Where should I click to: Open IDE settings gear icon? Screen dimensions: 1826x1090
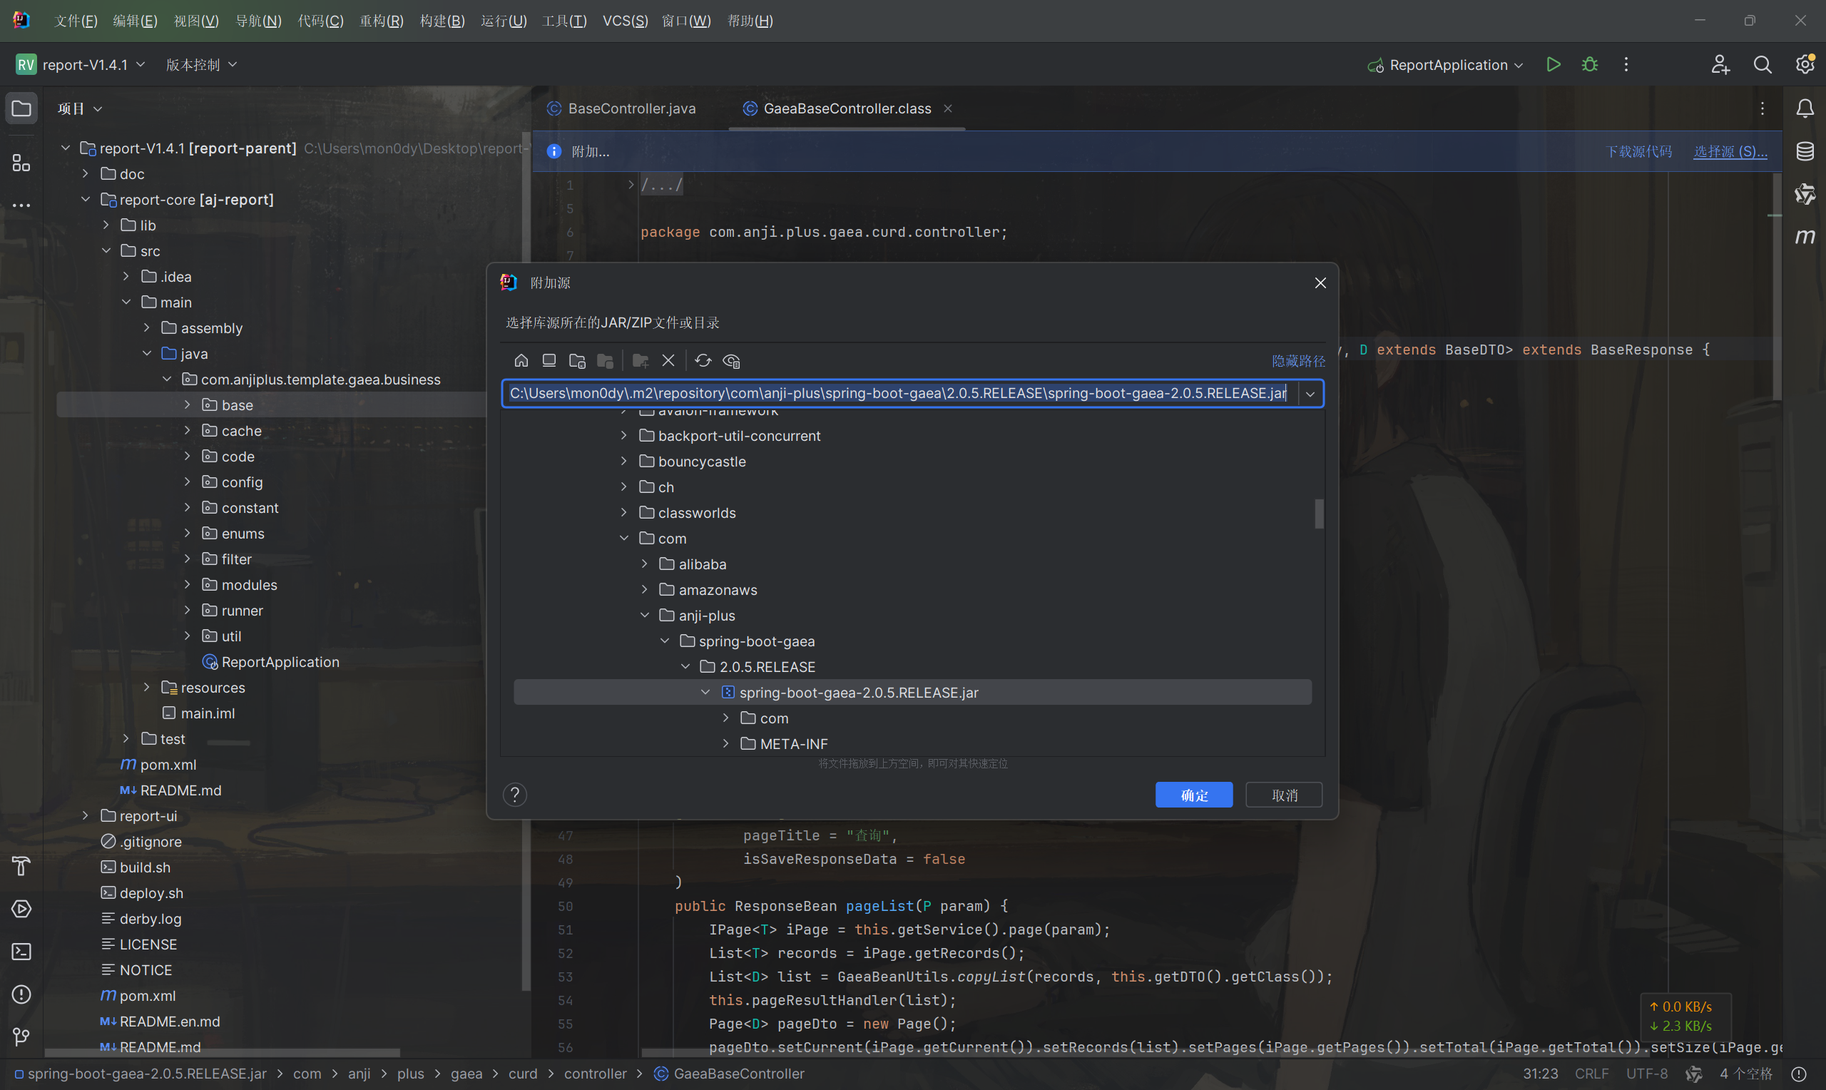[1805, 65]
